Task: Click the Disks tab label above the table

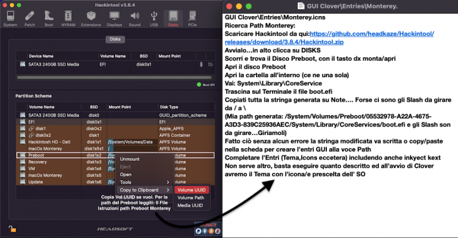Action: 115,39
